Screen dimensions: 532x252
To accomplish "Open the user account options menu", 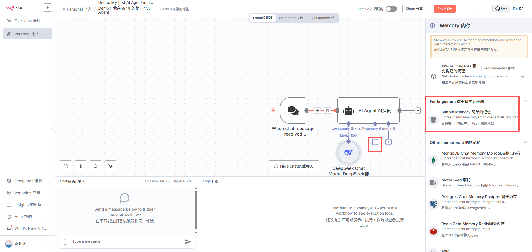I will point(47,244).
